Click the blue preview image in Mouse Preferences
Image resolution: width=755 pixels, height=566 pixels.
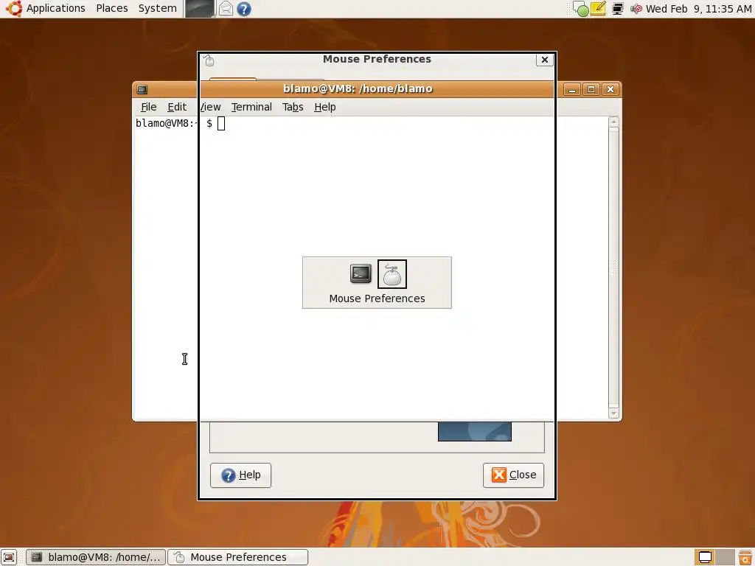(475, 432)
